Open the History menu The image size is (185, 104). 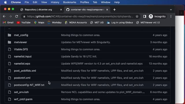[55, 2]
